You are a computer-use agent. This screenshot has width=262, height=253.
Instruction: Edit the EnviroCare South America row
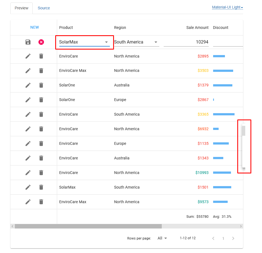[28, 114]
